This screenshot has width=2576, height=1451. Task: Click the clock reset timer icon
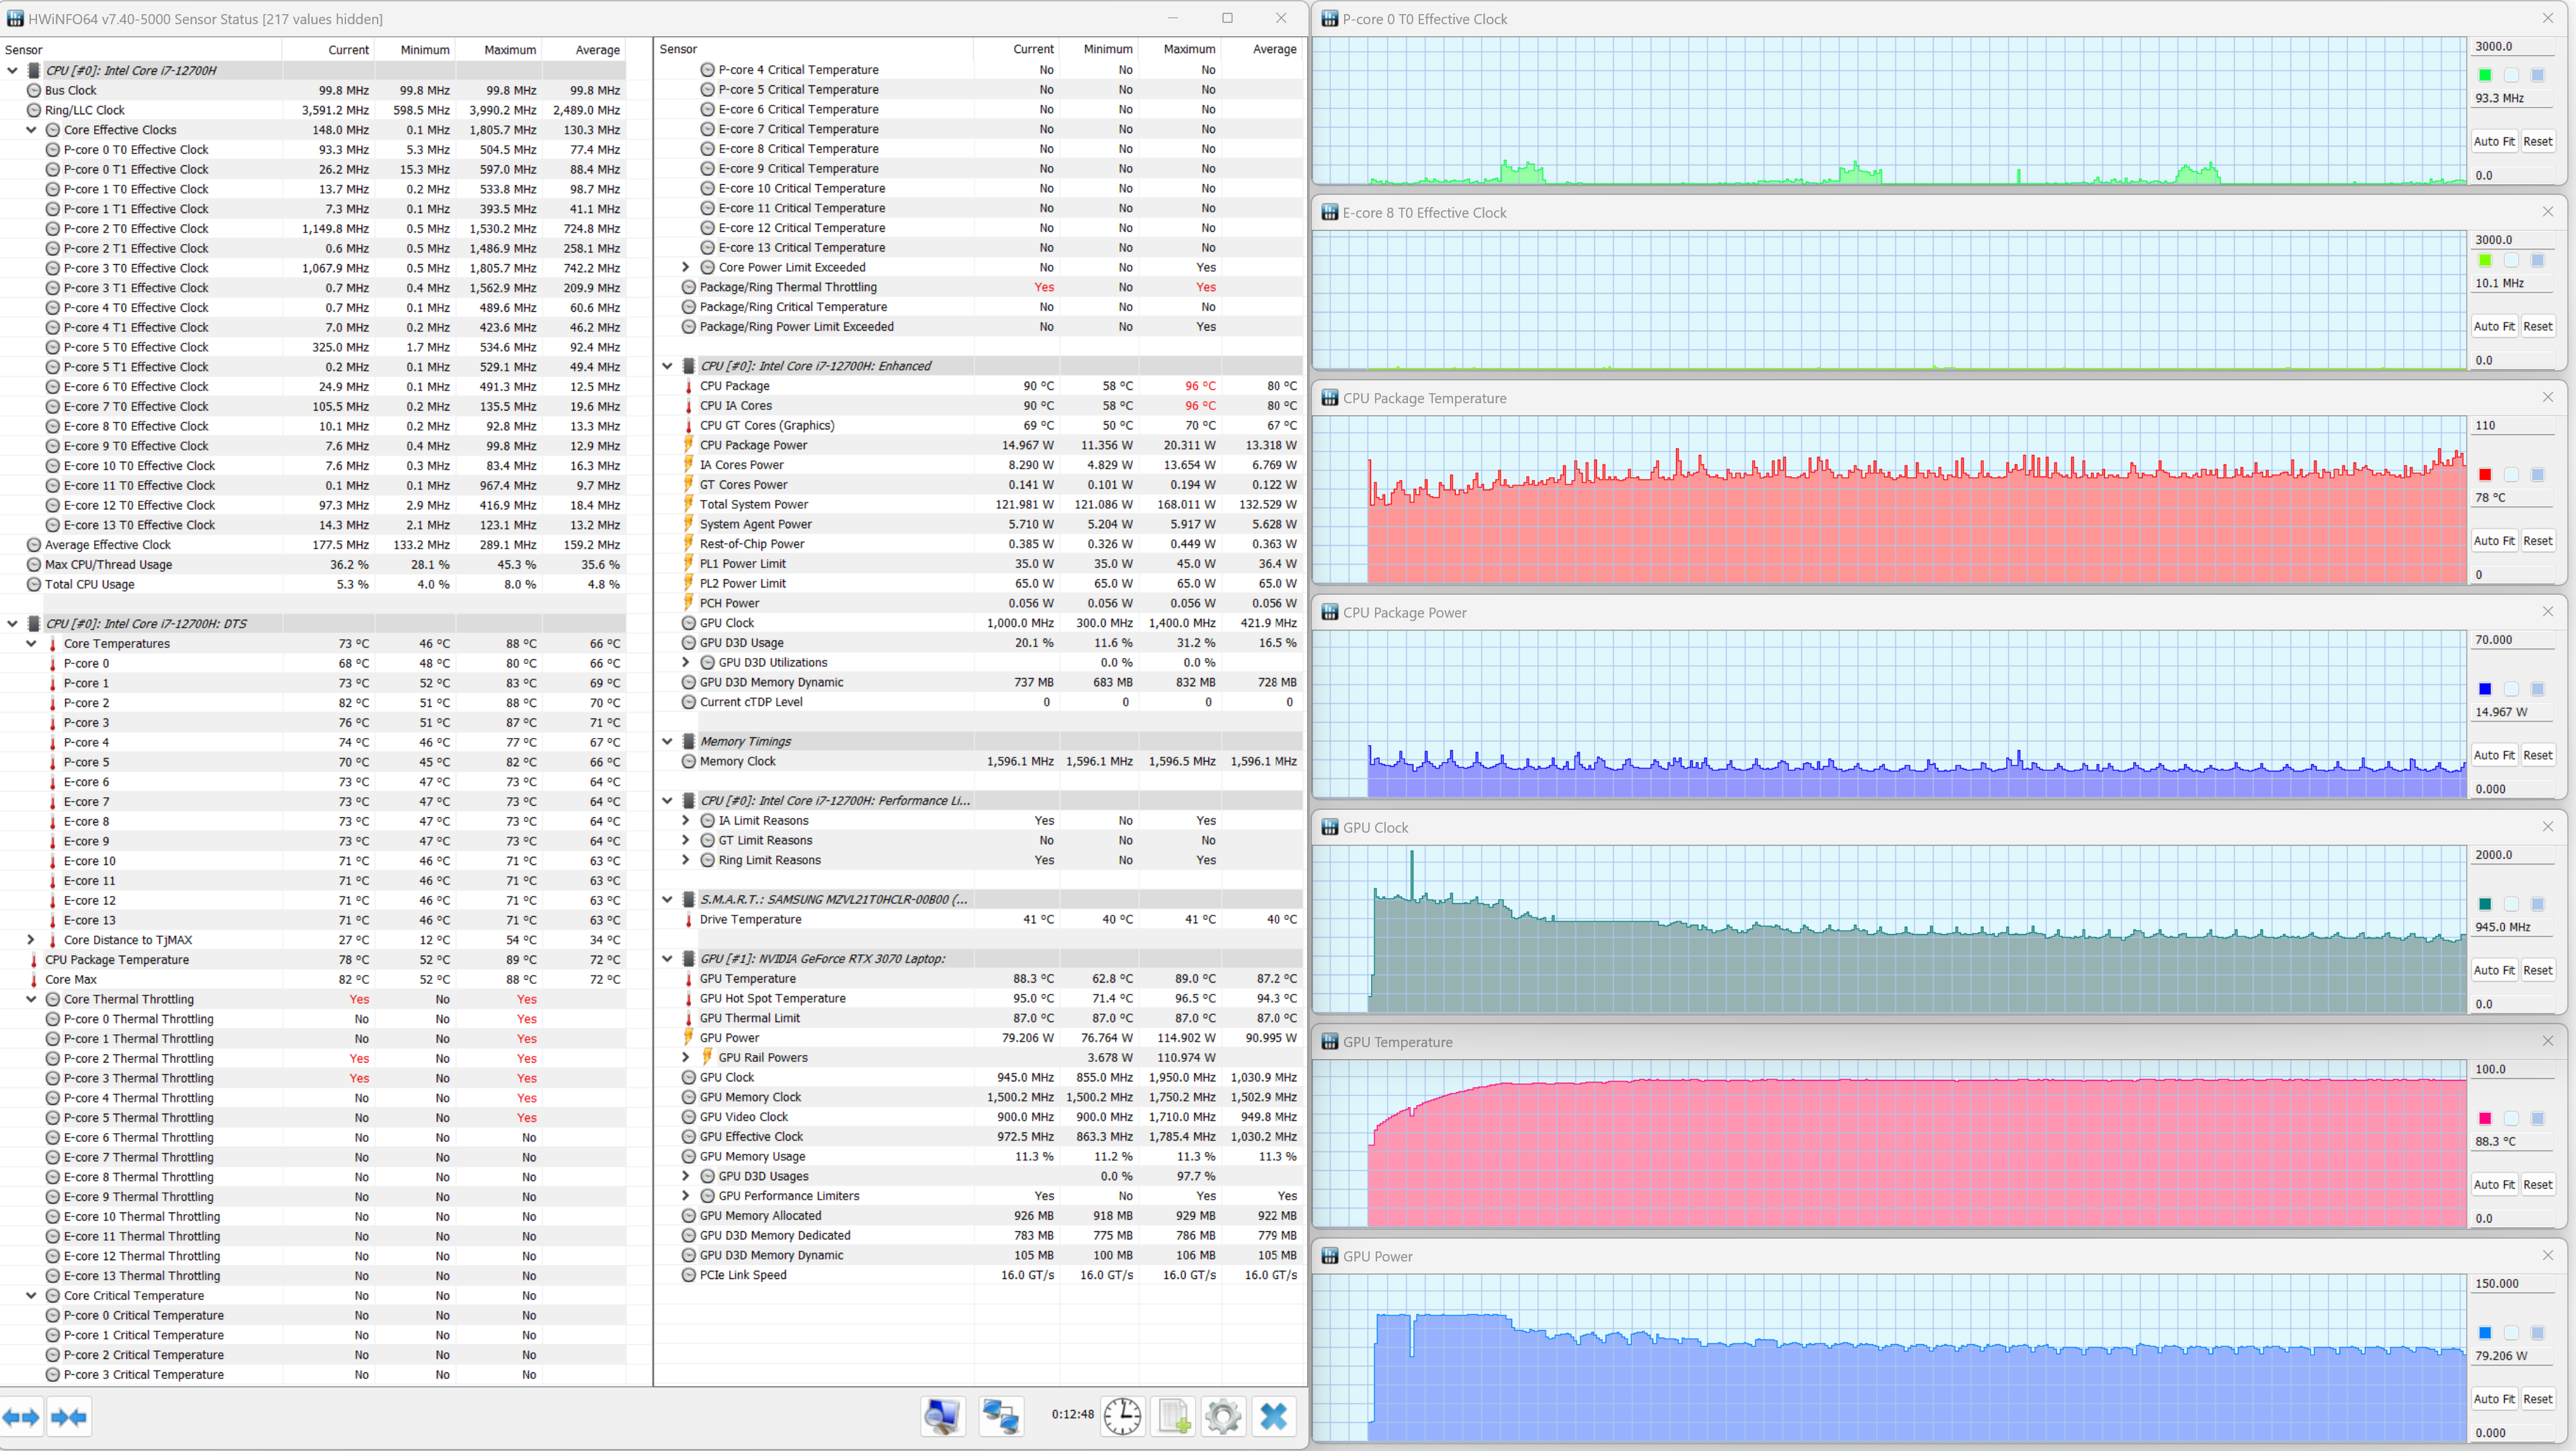(x=1122, y=1416)
